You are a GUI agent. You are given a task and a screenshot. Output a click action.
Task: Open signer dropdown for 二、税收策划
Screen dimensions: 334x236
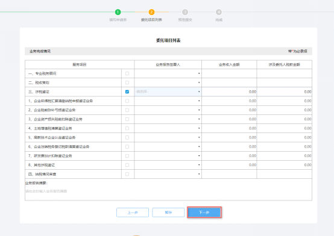pos(168,82)
